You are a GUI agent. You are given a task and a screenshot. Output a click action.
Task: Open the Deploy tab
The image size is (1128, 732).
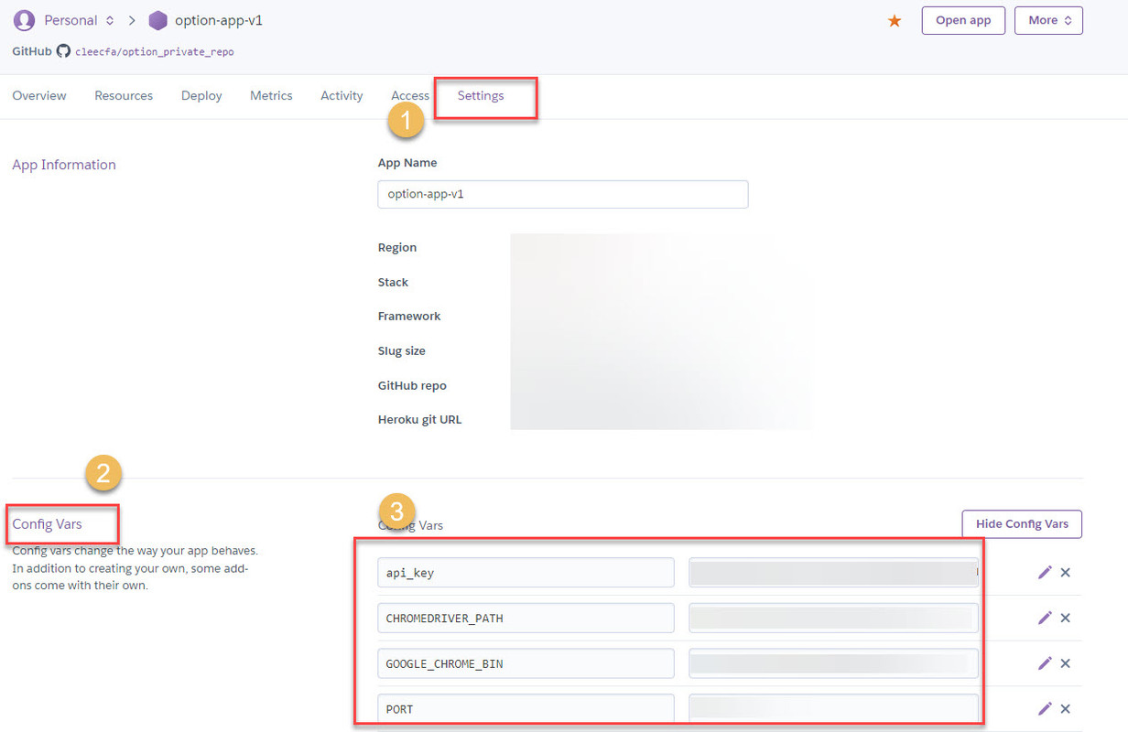201,95
